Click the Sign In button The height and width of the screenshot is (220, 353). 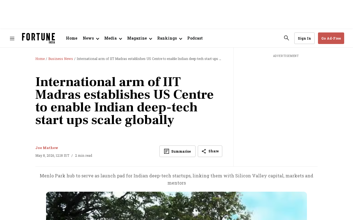[x=304, y=38]
